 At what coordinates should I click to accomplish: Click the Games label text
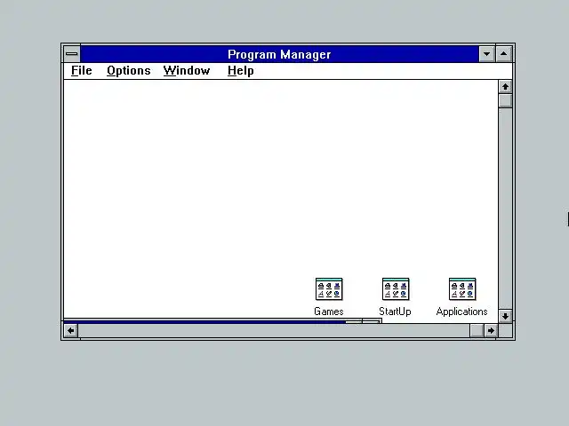tap(329, 312)
